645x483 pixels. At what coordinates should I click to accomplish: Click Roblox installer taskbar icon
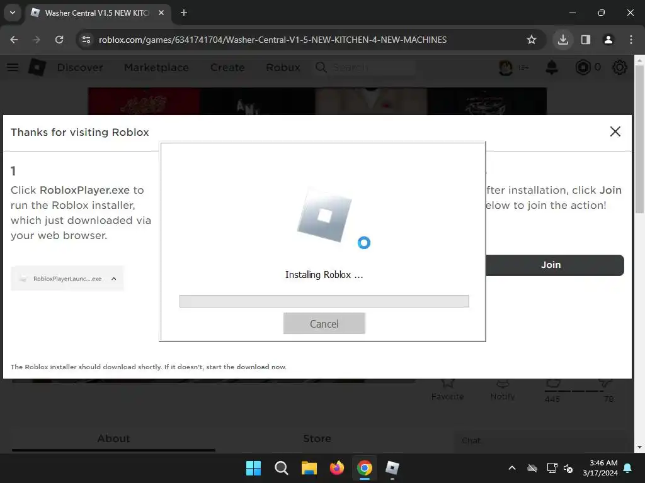pos(392,468)
